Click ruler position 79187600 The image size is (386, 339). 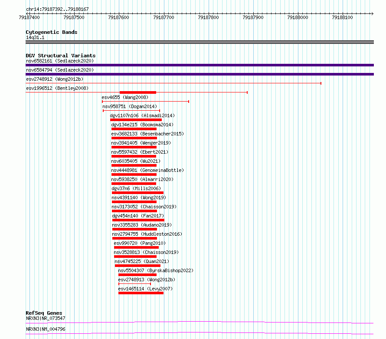coord(118,17)
